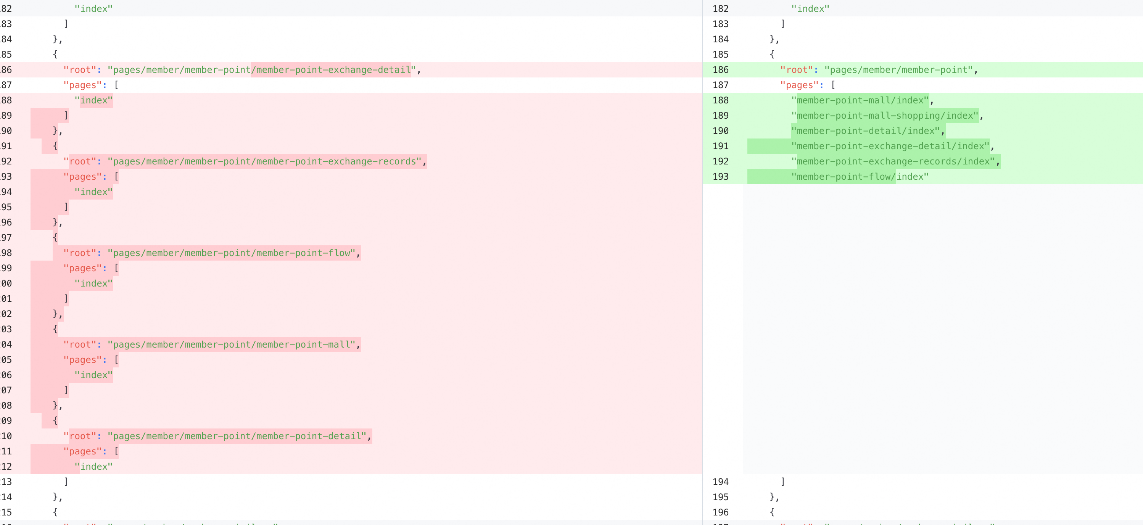This screenshot has width=1143, height=525.
Task: Click removed root path ending in member-point-flow
Action: [x=231, y=253]
